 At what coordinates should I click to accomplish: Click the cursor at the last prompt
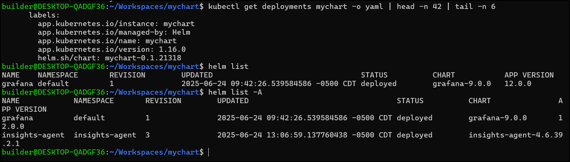(x=209, y=152)
